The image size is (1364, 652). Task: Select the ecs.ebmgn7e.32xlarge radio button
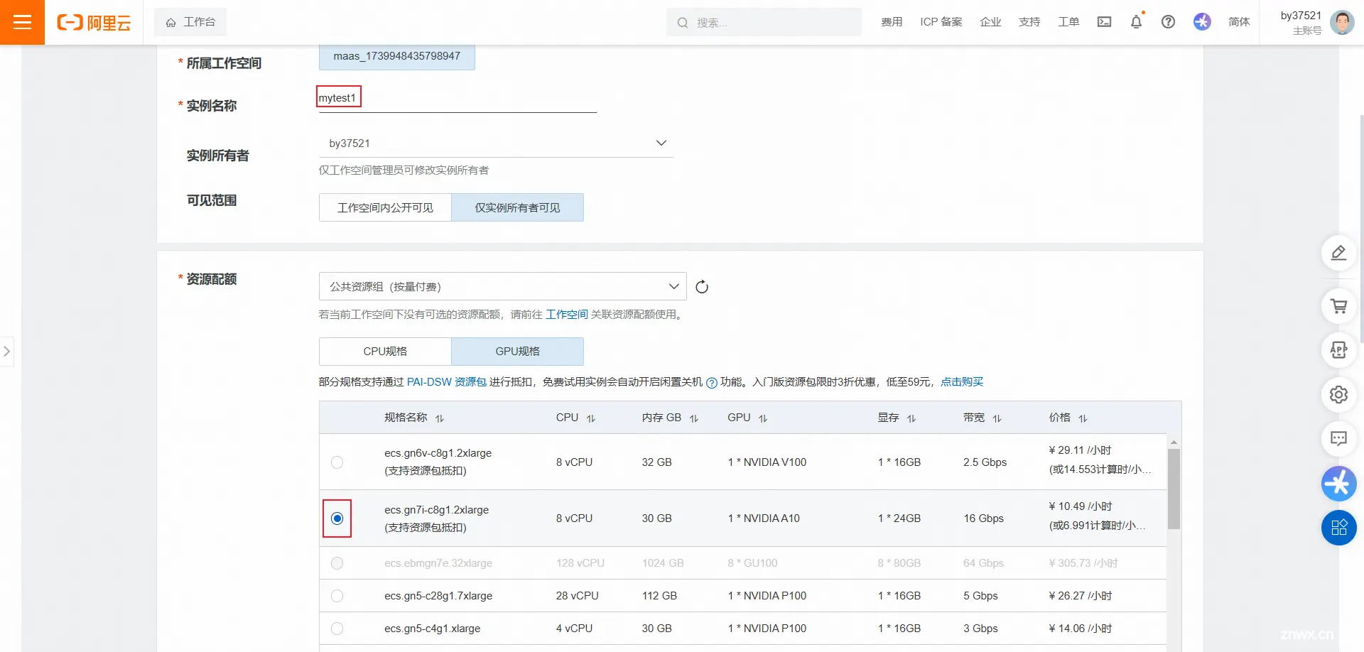[x=337, y=563]
